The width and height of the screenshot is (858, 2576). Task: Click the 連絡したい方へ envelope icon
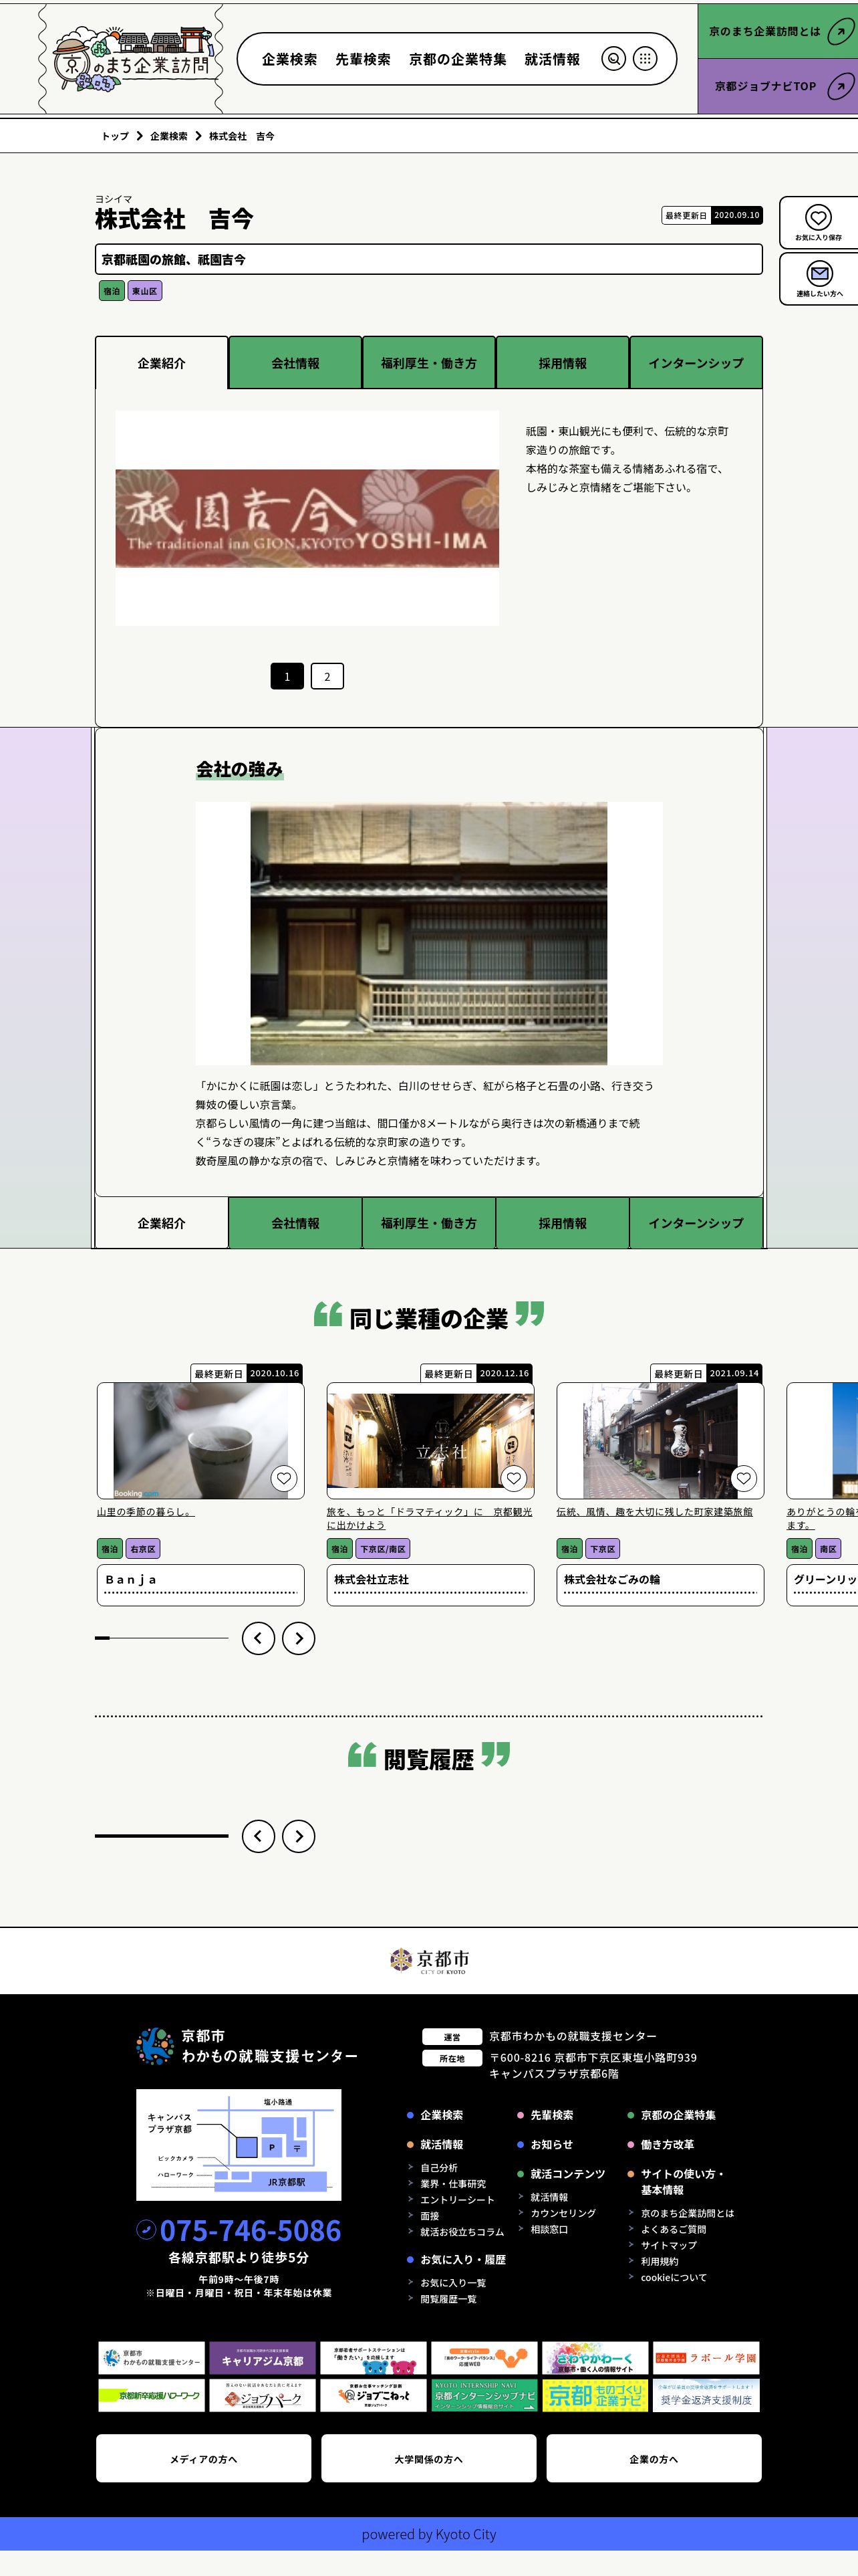click(819, 273)
